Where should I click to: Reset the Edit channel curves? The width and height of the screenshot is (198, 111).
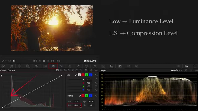96,75
